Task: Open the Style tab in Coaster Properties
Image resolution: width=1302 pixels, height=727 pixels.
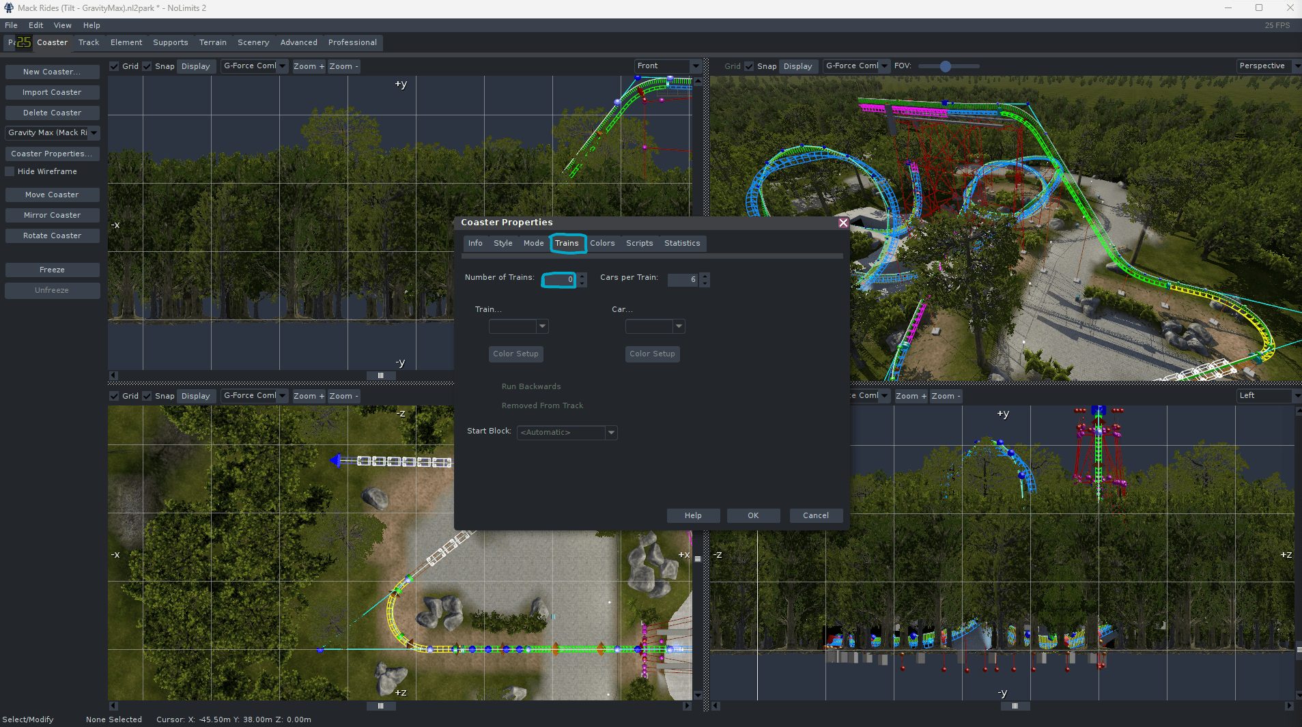Action: [x=503, y=243]
